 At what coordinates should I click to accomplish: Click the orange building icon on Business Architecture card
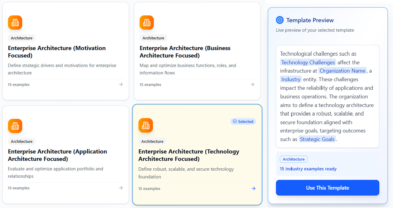(x=147, y=23)
